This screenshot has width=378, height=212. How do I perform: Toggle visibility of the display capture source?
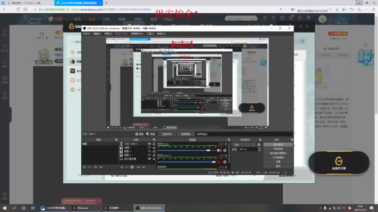point(149,159)
